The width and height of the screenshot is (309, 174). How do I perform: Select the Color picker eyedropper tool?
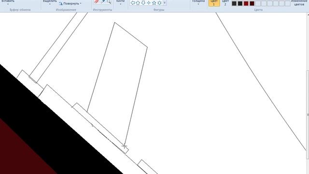[x=103, y=1]
